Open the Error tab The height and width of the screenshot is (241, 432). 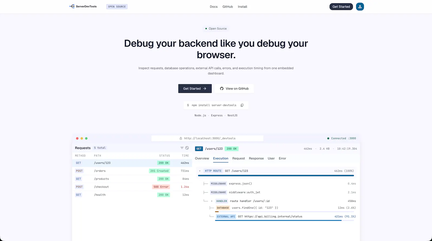click(x=282, y=158)
